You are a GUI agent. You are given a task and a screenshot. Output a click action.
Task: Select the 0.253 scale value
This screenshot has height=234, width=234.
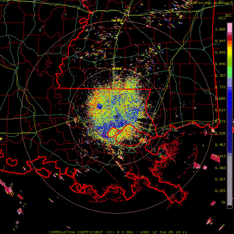click(x=220, y=191)
